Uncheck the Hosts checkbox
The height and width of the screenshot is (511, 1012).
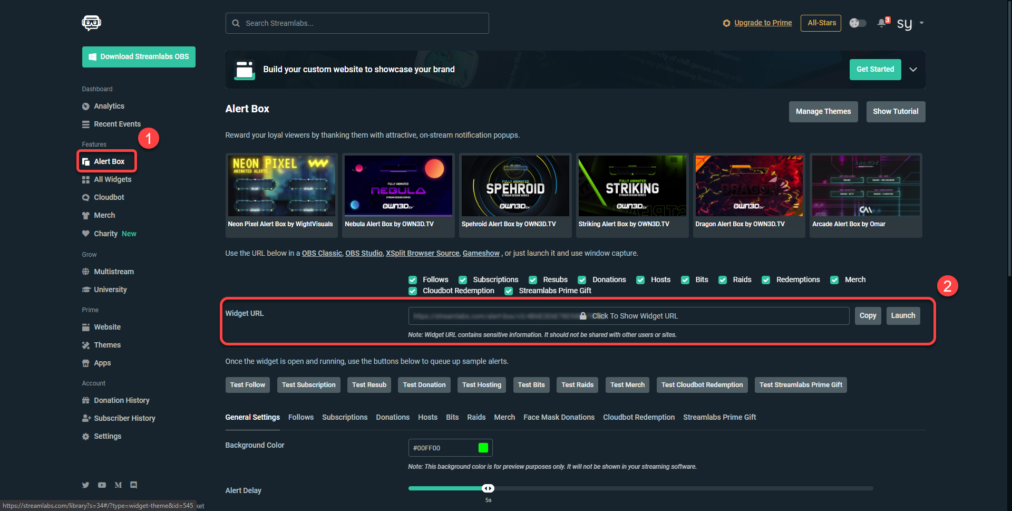(640, 280)
